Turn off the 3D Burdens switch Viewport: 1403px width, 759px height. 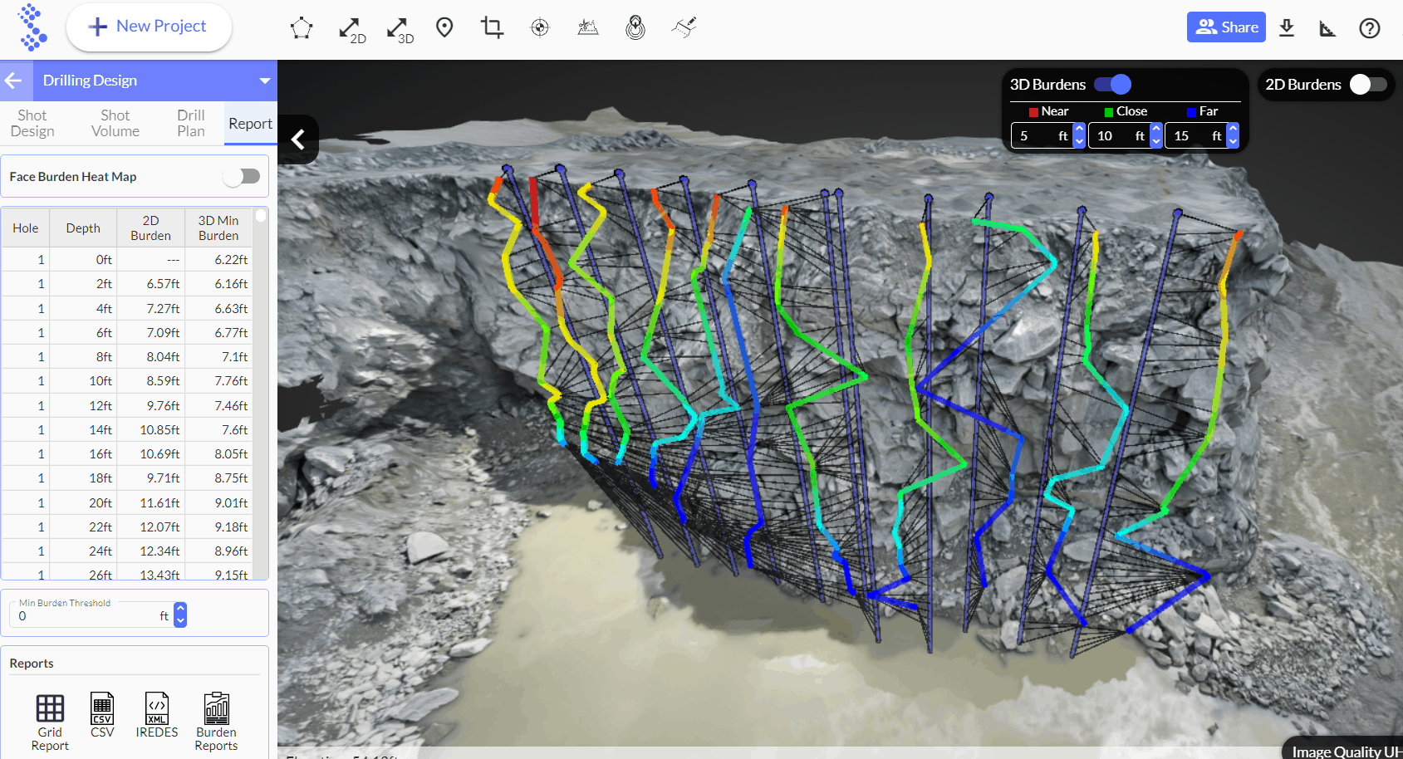click(x=1112, y=84)
